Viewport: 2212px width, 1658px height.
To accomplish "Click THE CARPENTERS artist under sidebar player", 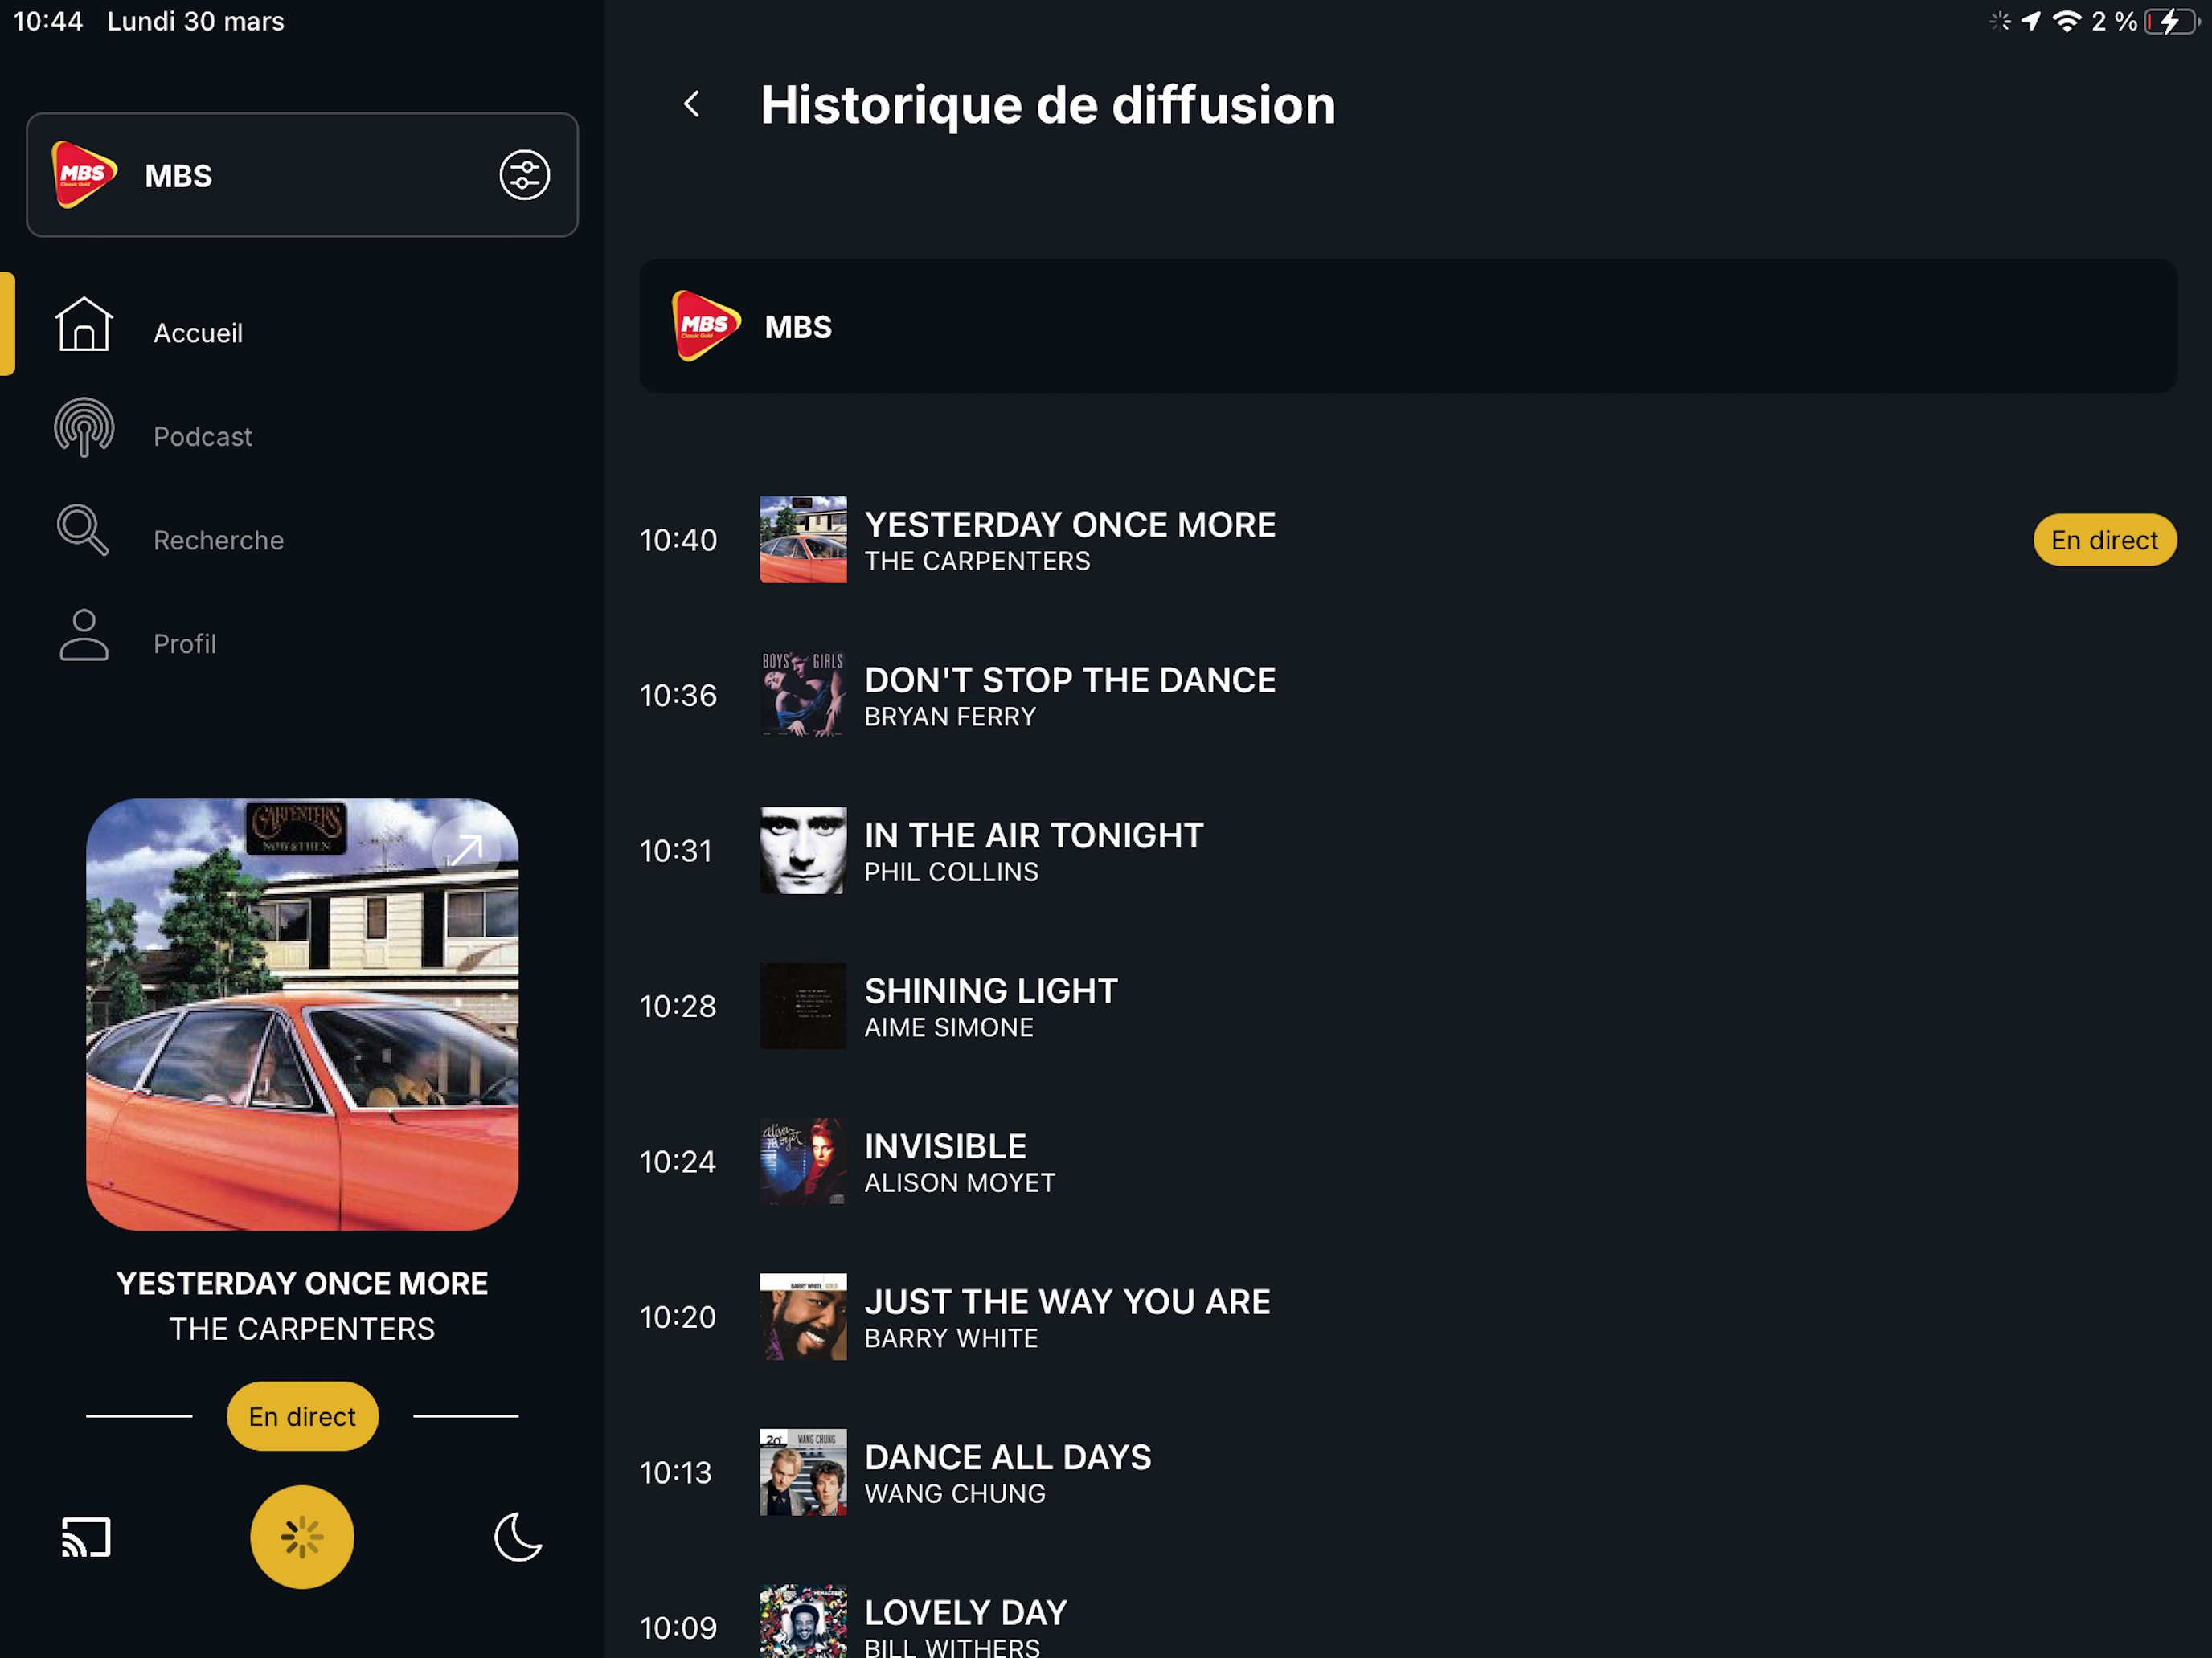I will point(302,1328).
